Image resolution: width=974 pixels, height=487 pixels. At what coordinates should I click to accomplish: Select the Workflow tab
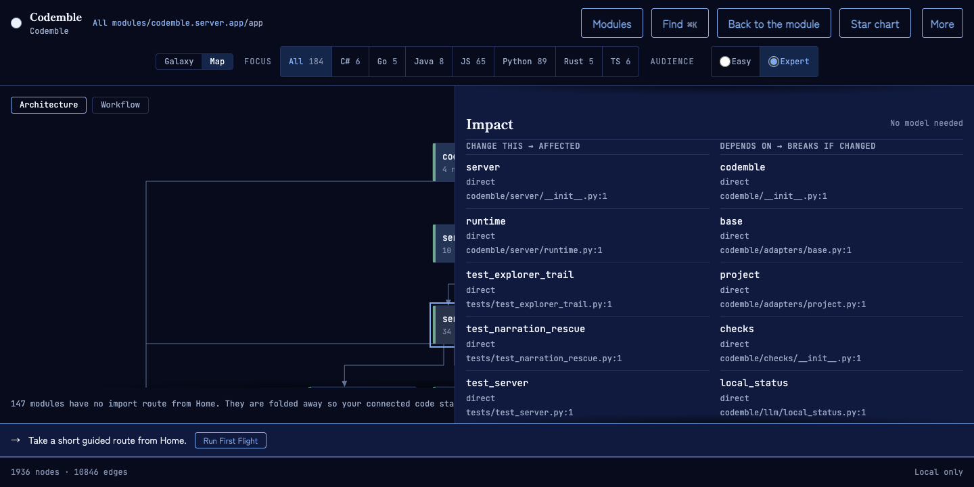120,105
